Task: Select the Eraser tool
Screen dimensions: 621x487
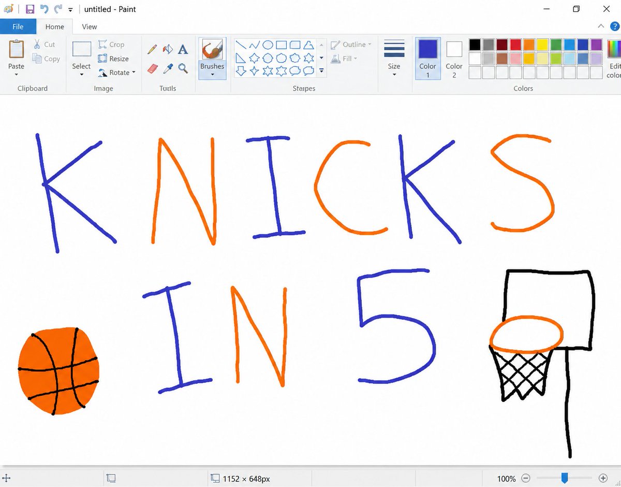Action: pyautogui.click(x=152, y=68)
